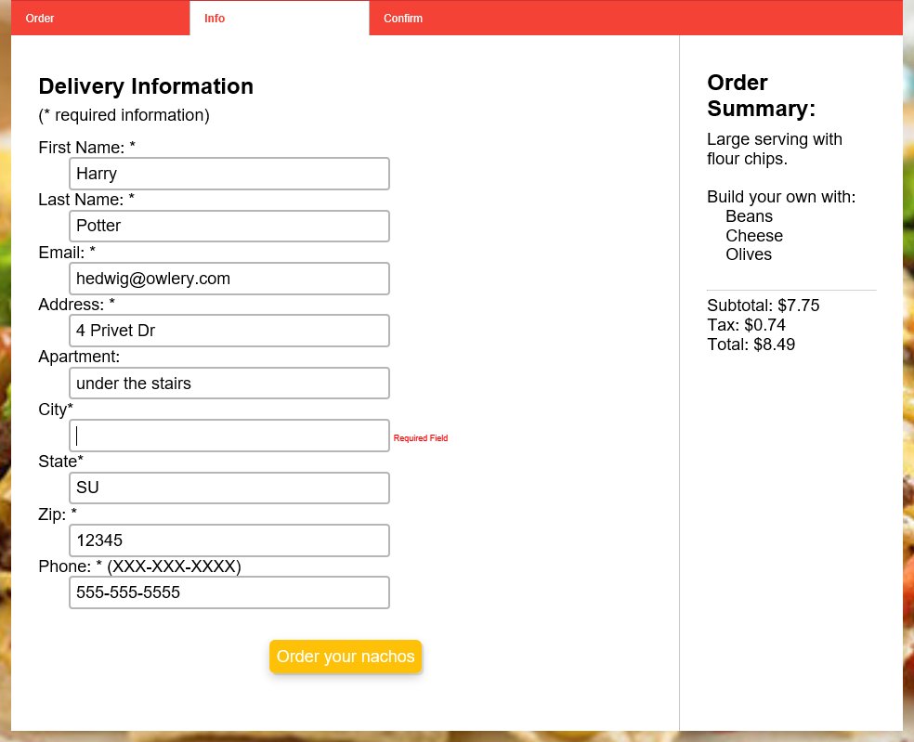Focus the empty City input field

point(228,436)
